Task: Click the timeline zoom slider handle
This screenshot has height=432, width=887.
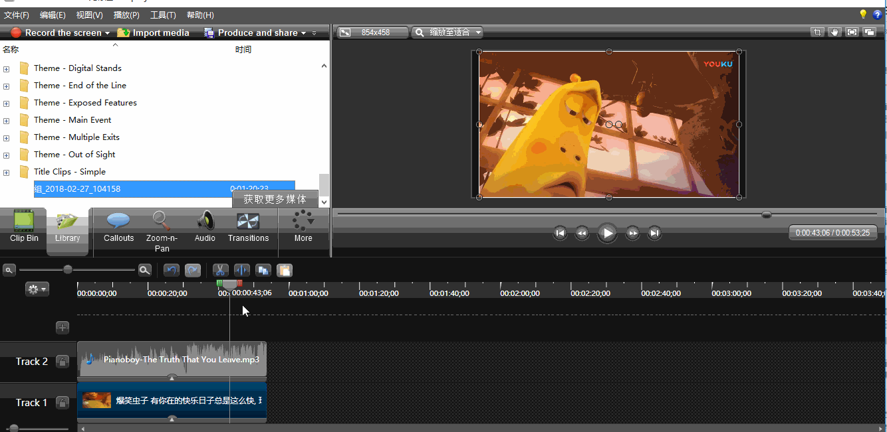Action: [68, 269]
